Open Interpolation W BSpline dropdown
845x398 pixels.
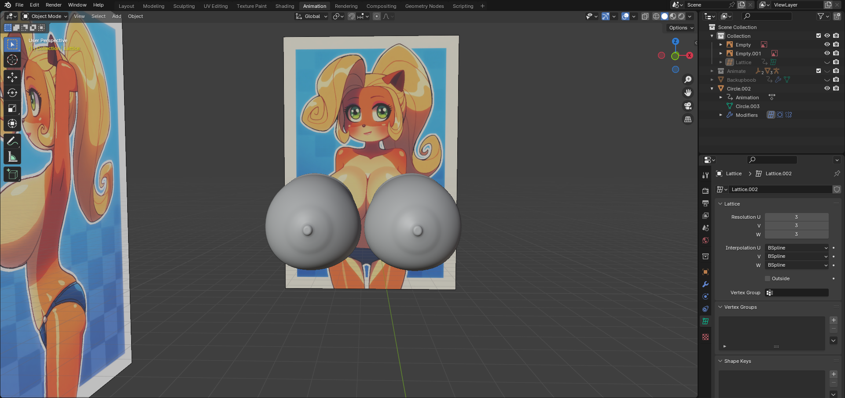[x=797, y=265]
